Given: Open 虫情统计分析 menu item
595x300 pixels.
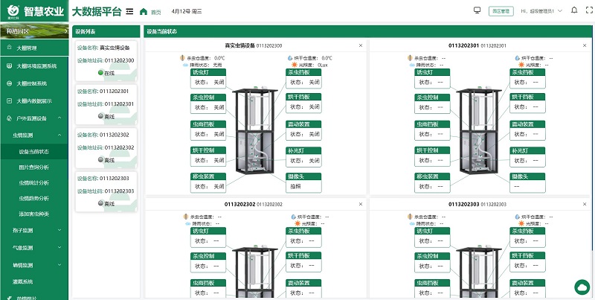Looking at the screenshot, I should point(34,182).
